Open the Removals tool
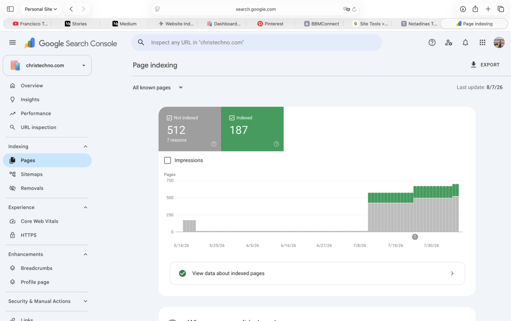The image size is (511, 321). click(x=47, y=188)
